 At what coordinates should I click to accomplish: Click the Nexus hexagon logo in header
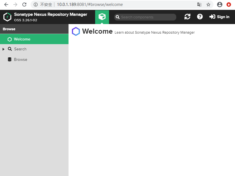tap(7, 17)
